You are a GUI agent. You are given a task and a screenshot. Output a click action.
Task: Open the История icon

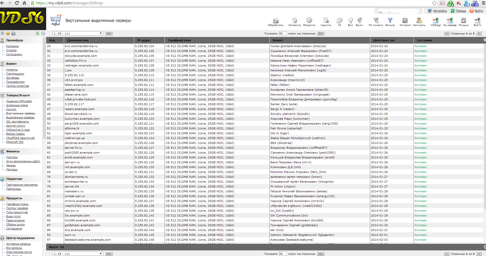pos(405,21)
